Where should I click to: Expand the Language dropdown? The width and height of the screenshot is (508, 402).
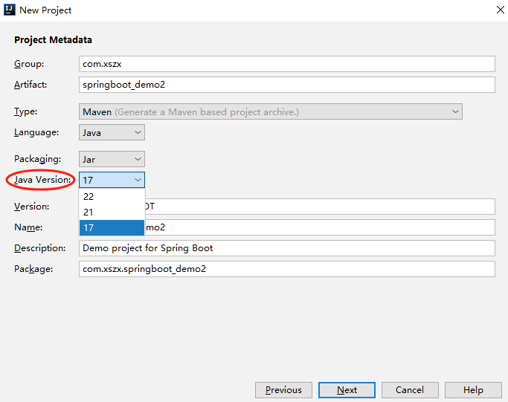coord(112,132)
